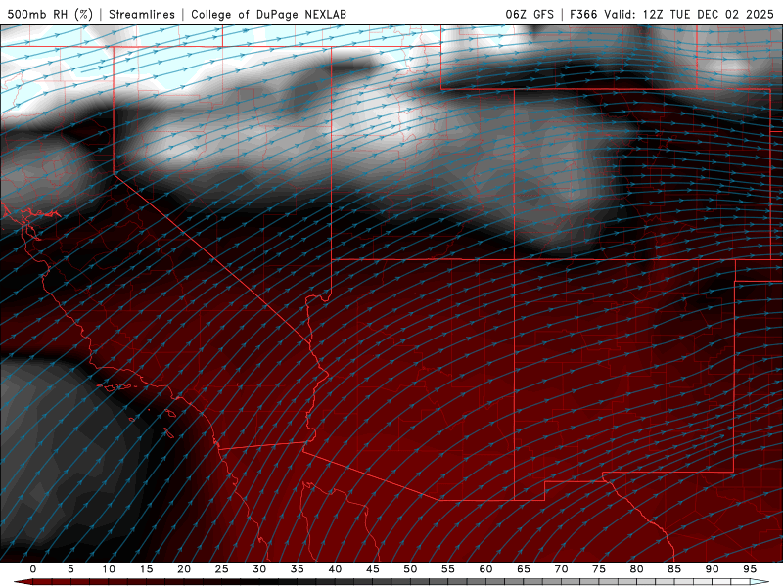Image resolution: width=783 pixels, height=587 pixels.
Task: Click the '95' value on the color scale
Action: point(750,569)
